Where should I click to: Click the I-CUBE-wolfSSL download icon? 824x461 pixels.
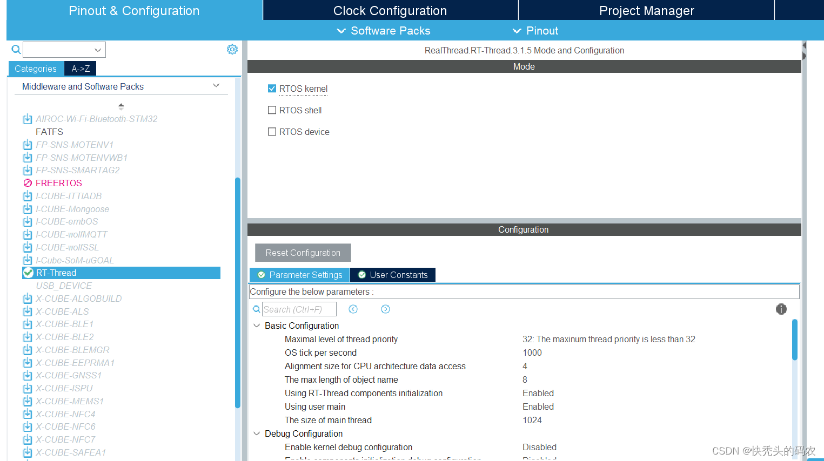tap(28, 247)
